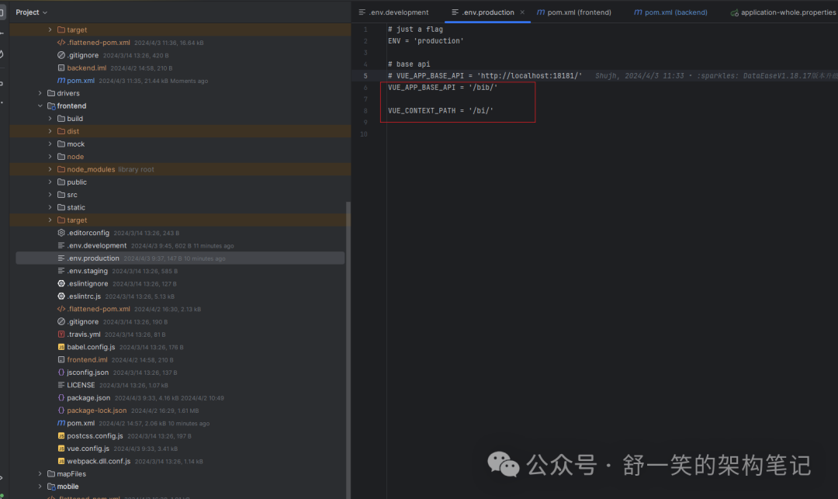Image resolution: width=838 pixels, height=499 pixels.
Task: Expand the src folder arrow
Action: click(x=50, y=195)
